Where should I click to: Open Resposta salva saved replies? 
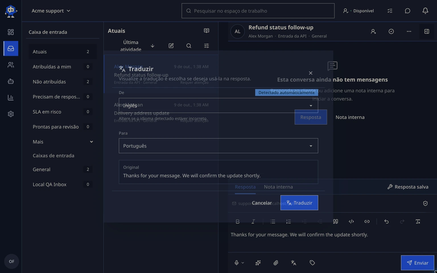click(x=408, y=187)
